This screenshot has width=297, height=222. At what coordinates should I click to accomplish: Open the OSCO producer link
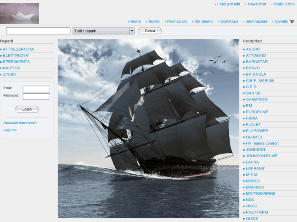point(252,206)
